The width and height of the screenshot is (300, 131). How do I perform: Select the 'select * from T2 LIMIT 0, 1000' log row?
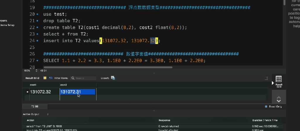point(44,126)
